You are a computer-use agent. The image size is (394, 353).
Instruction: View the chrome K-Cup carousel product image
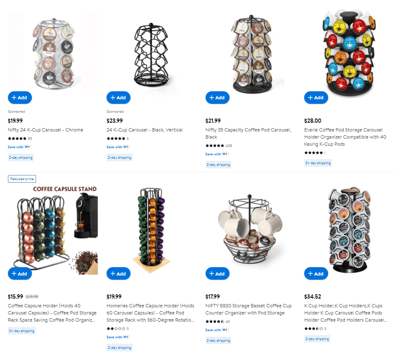(x=53, y=54)
